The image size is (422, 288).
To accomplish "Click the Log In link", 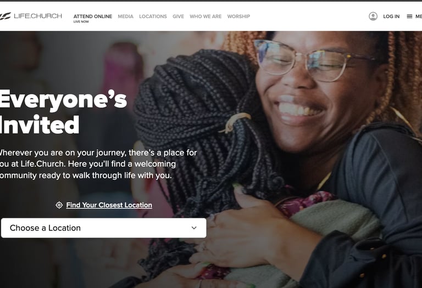I will pos(391,16).
